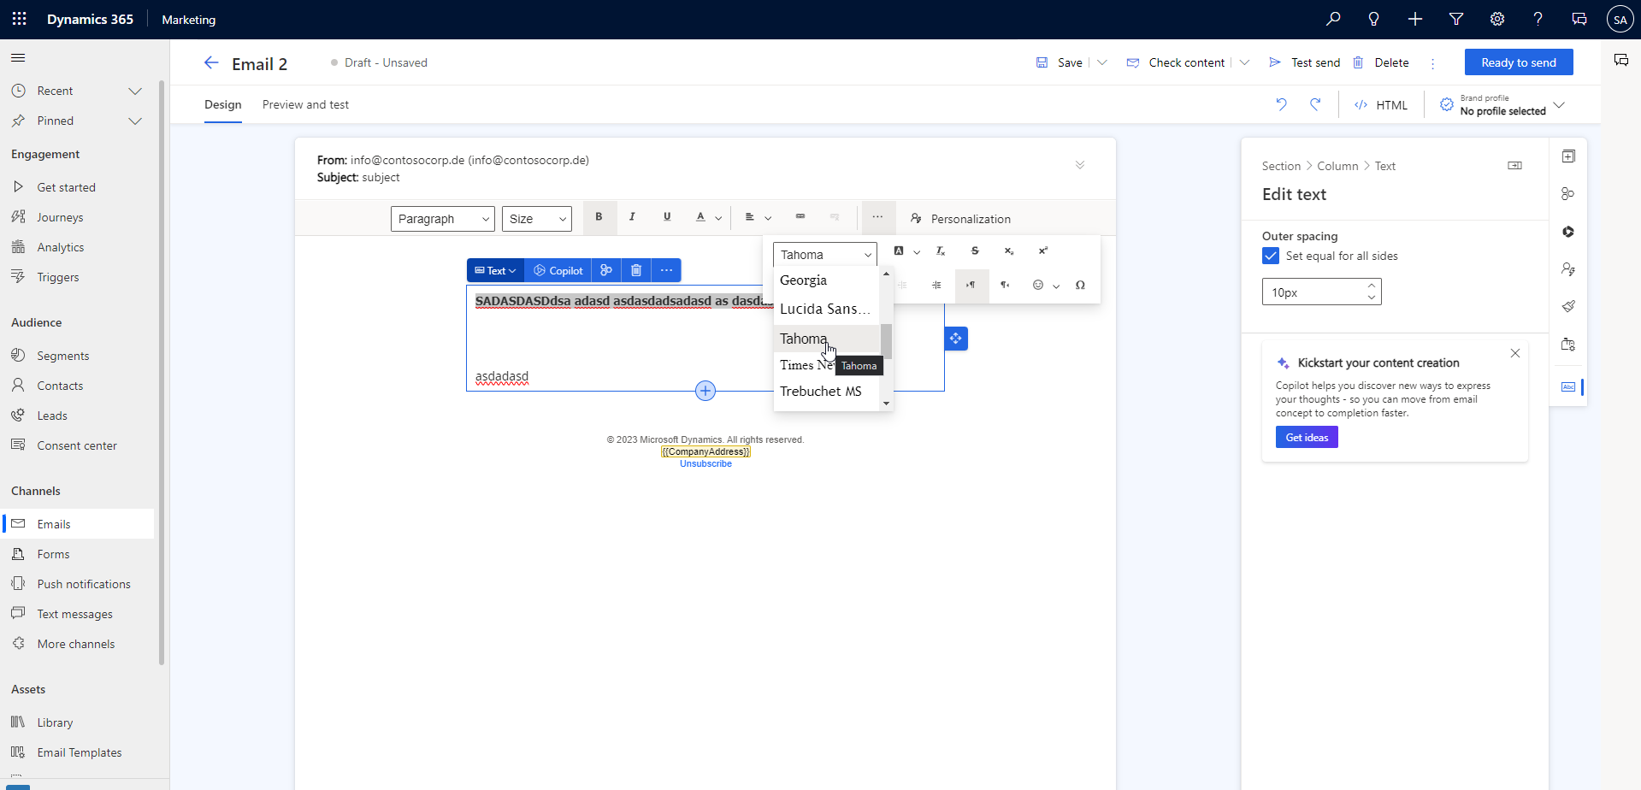Insert a link with the link icon
Image resolution: width=1641 pixels, height=790 pixels.
pyautogui.click(x=800, y=217)
